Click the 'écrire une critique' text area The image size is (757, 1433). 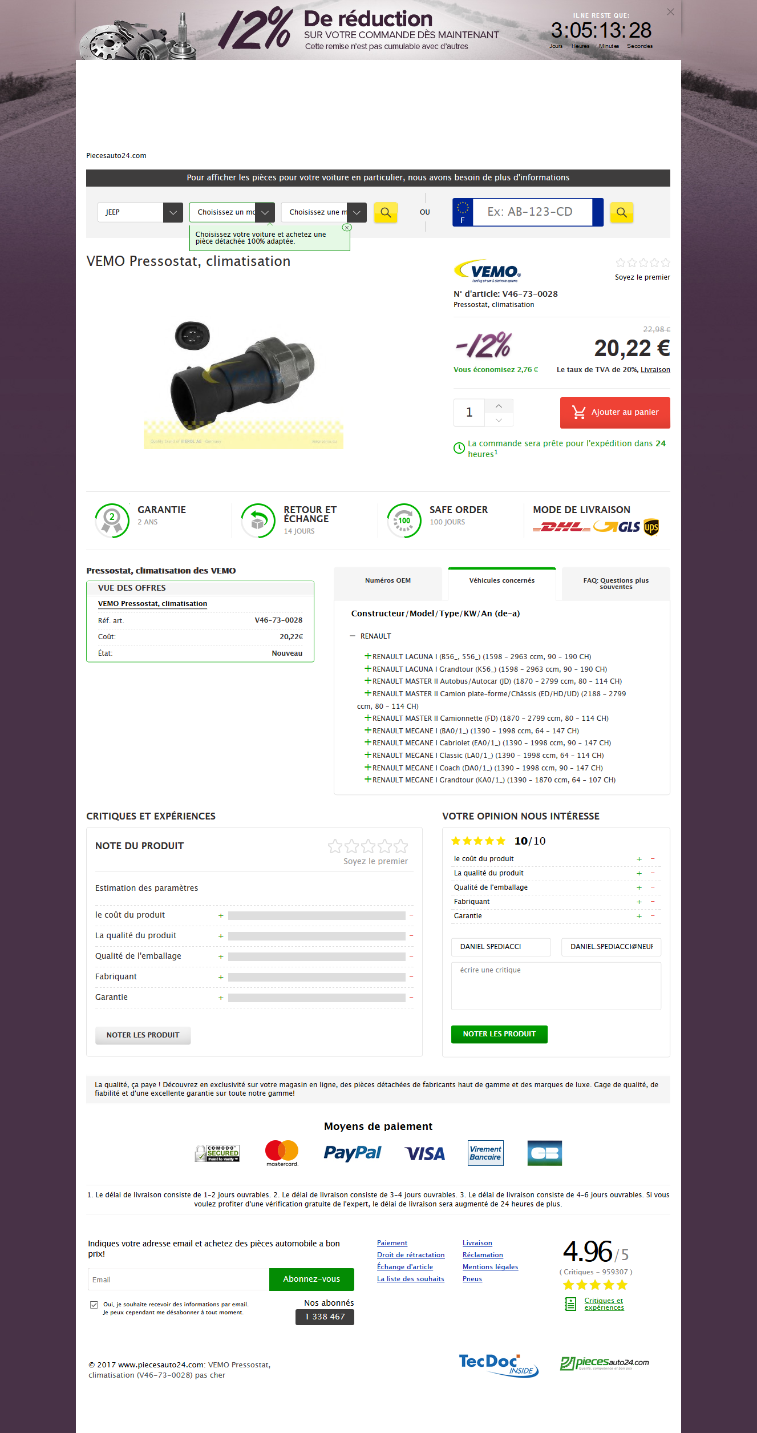click(556, 986)
